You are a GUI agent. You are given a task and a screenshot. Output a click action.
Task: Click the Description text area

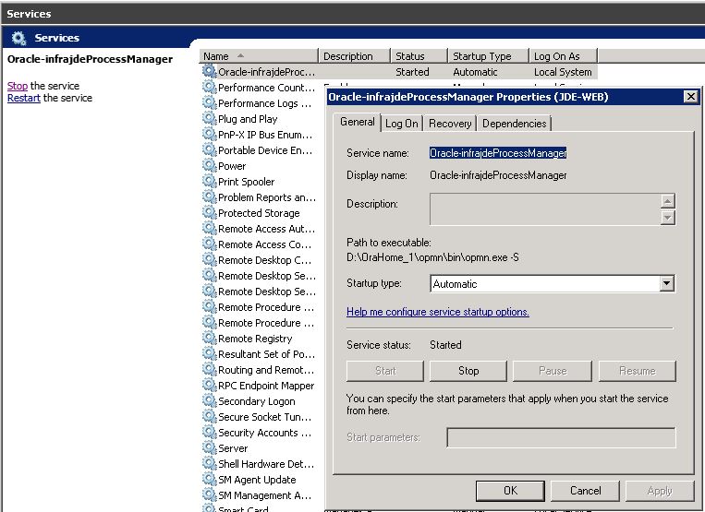click(x=545, y=209)
